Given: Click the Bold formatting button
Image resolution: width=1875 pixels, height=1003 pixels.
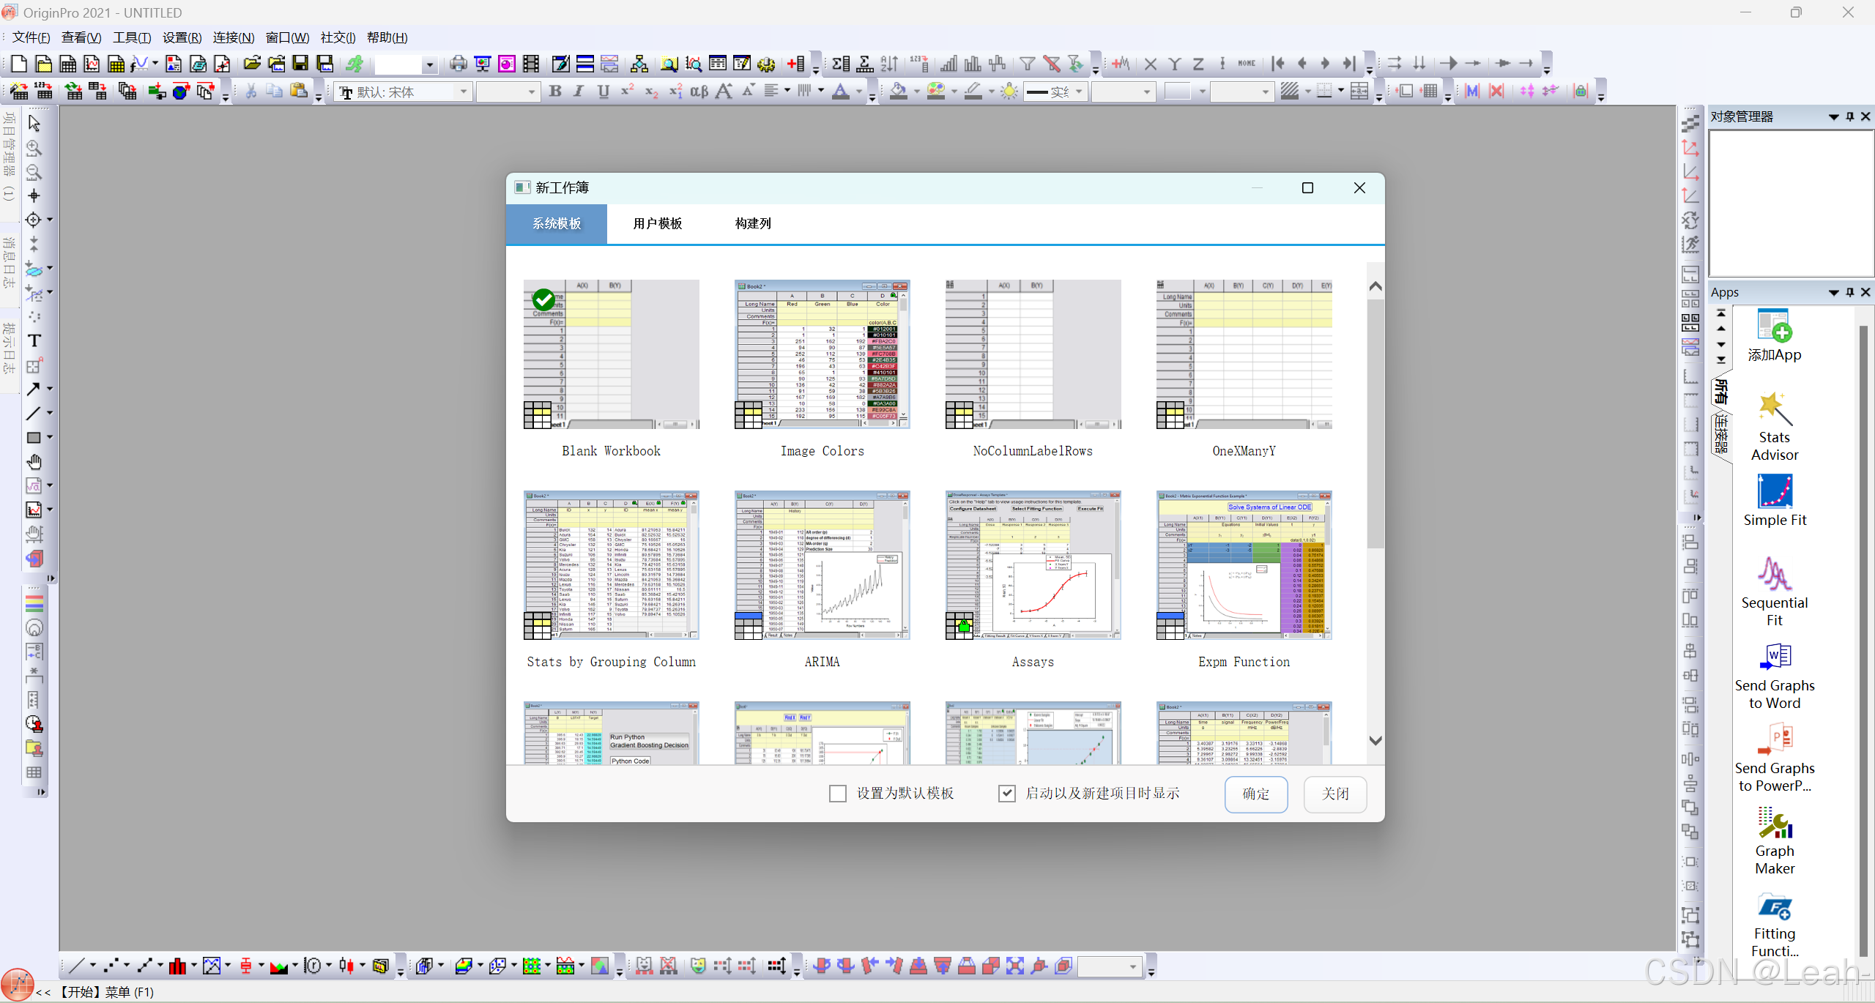Looking at the screenshot, I should click(x=555, y=92).
